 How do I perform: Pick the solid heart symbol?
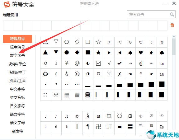point(141,53)
